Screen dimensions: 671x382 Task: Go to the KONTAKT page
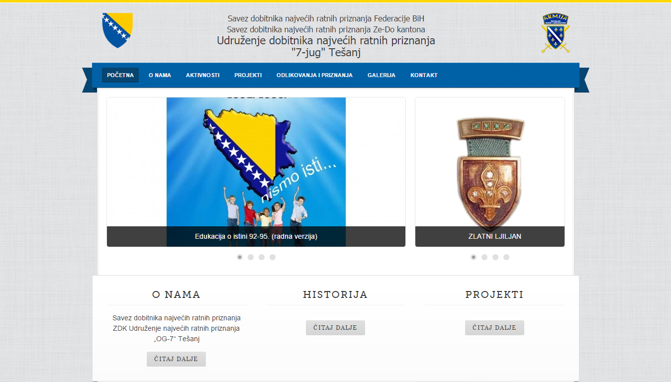424,75
